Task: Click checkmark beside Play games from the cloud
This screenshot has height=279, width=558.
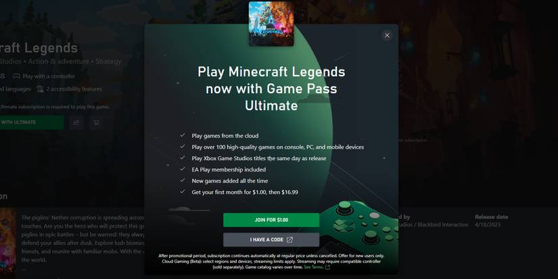Action: (x=183, y=135)
